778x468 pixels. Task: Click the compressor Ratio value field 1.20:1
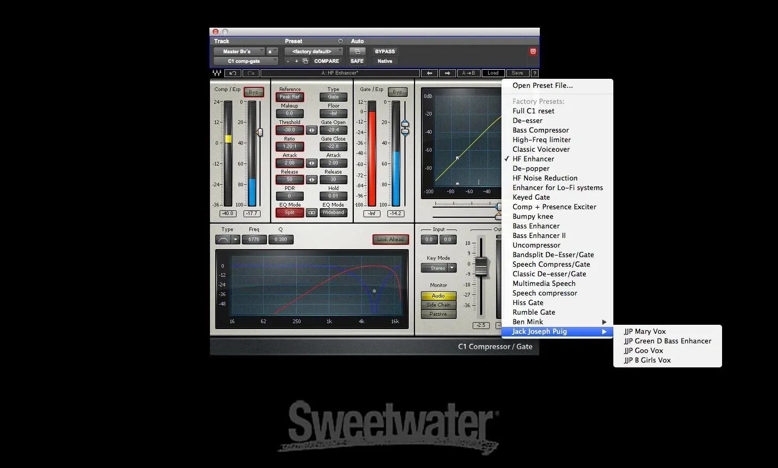[x=290, y=146]
